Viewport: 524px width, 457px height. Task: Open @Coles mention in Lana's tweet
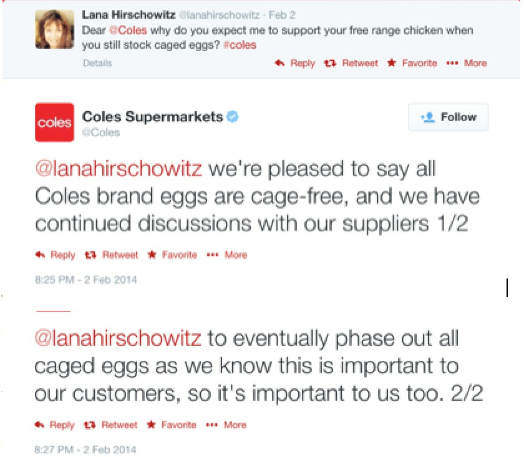pyautogui.click(x=129, y=30)
